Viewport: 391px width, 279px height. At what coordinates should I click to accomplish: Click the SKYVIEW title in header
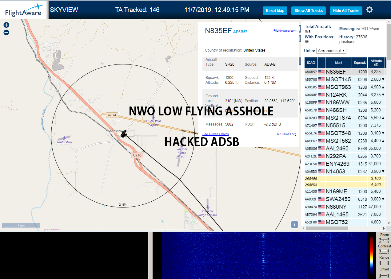pyautogui.click(x=64, y=10)
